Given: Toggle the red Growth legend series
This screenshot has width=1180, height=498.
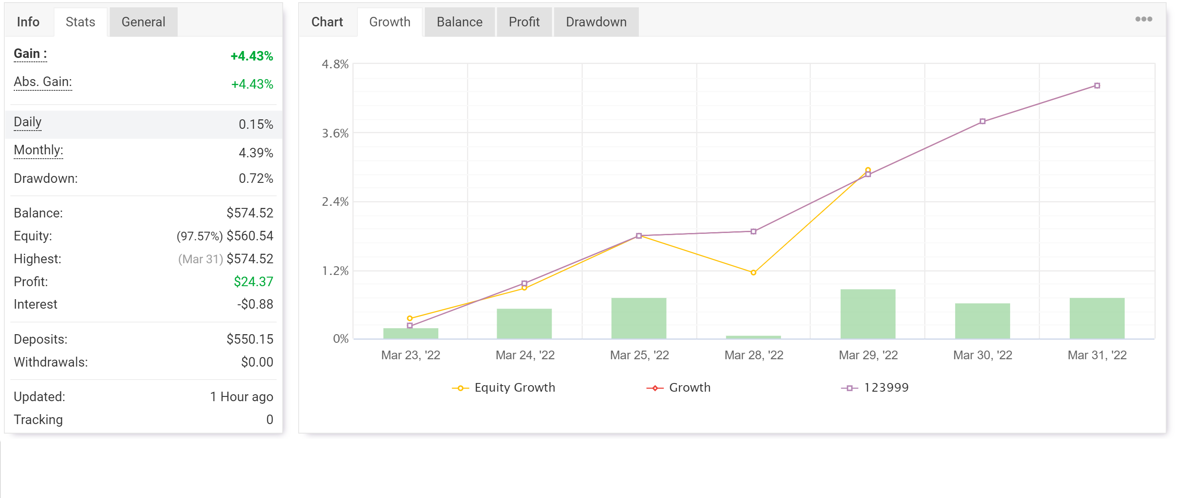Looking at the screenshot, I should point(689,388).
